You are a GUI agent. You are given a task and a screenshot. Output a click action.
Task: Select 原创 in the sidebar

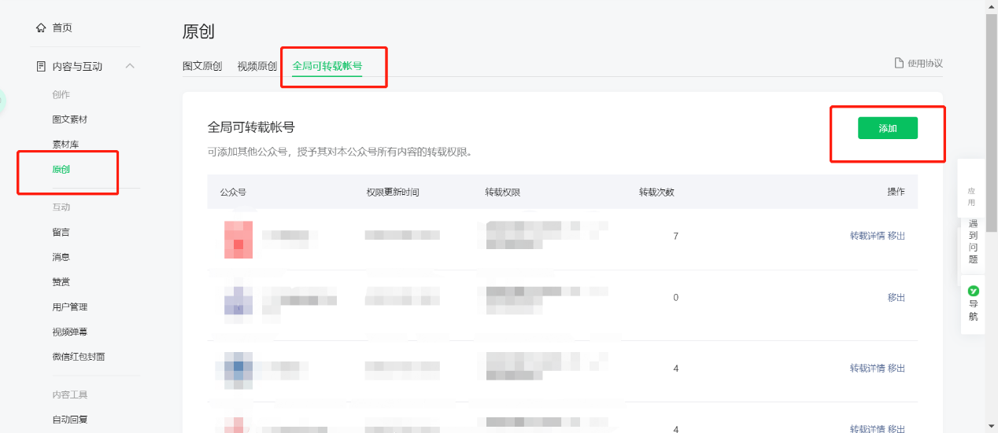[x=61, y=170]
